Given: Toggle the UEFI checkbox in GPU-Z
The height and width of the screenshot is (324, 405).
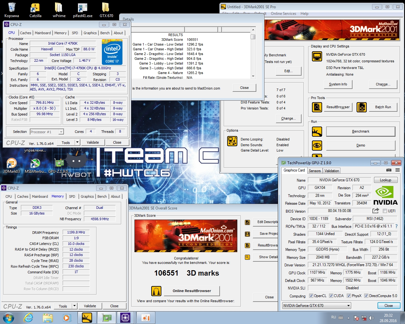Looking at the screenshot, I should tap(385, 211).
